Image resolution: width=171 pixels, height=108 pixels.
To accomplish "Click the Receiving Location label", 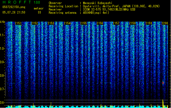I will (x=63, y=6).
